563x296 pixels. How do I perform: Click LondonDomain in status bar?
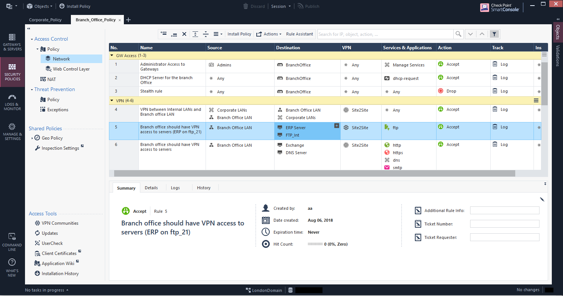coord(264,290)
